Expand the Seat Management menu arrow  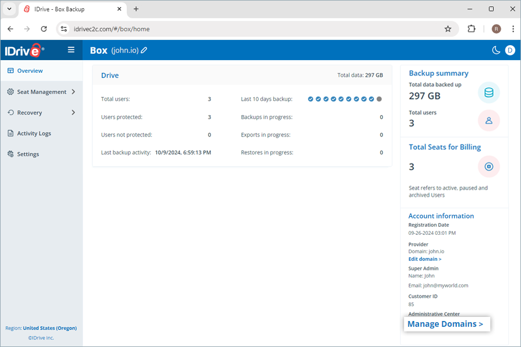(73, 91)
